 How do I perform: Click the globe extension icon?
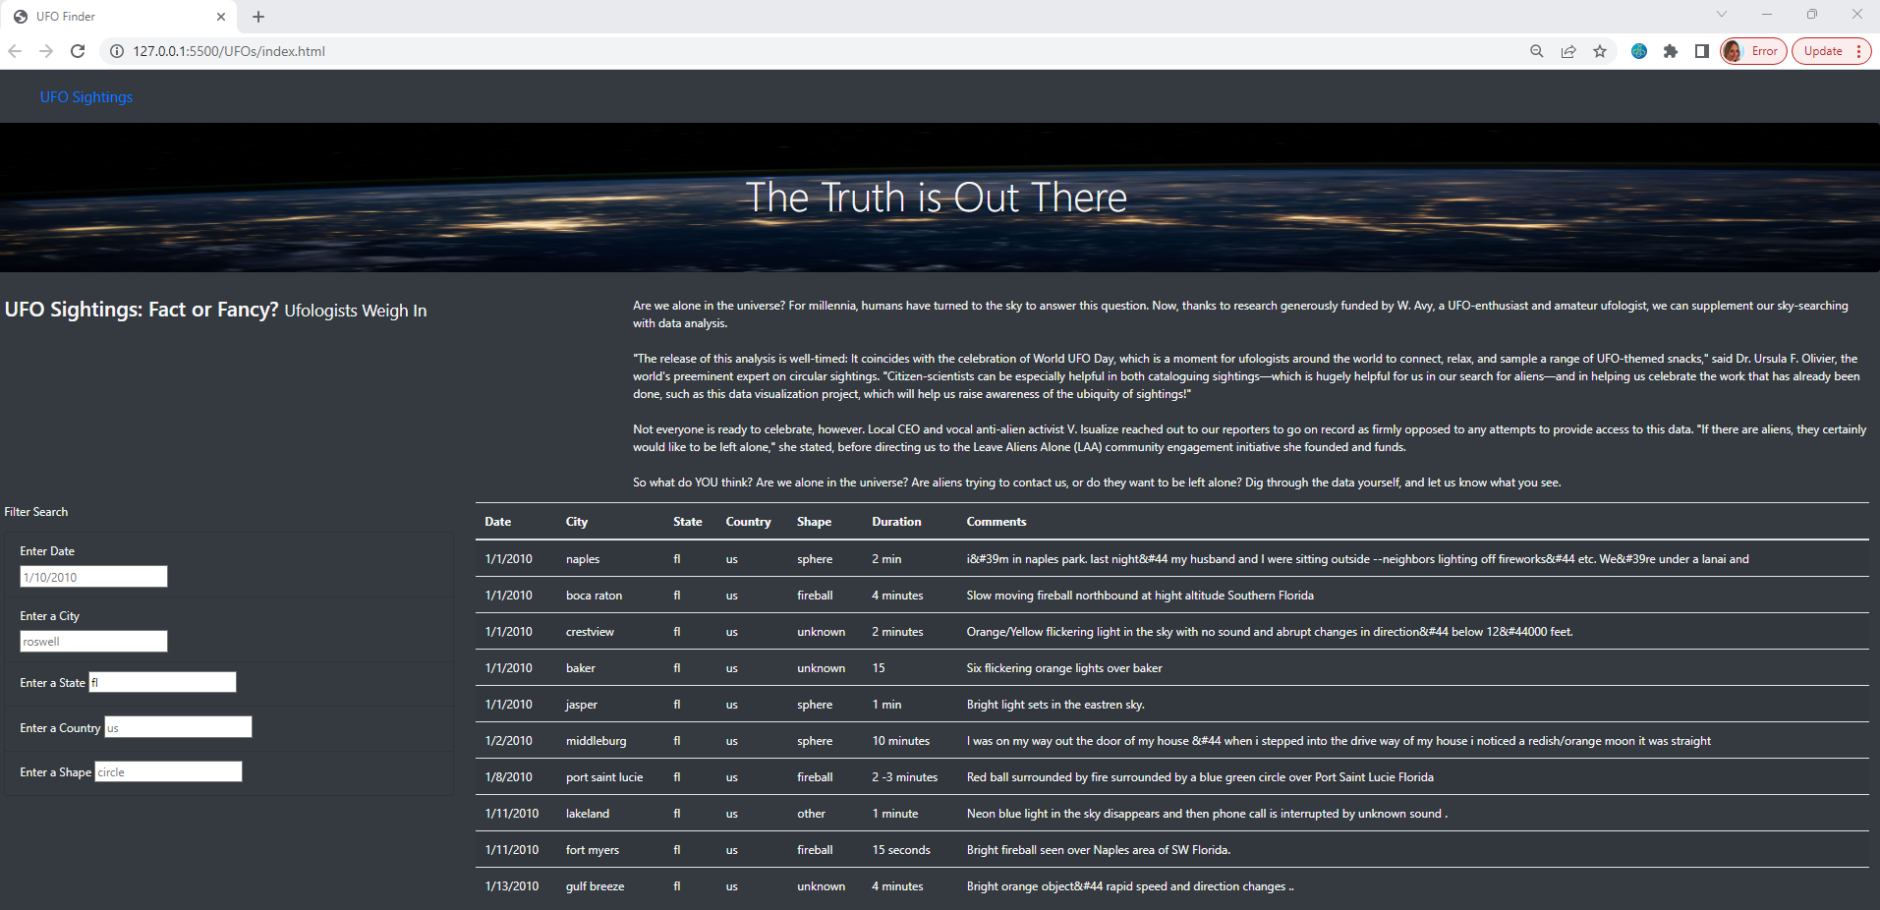[x=1638, y=51]
